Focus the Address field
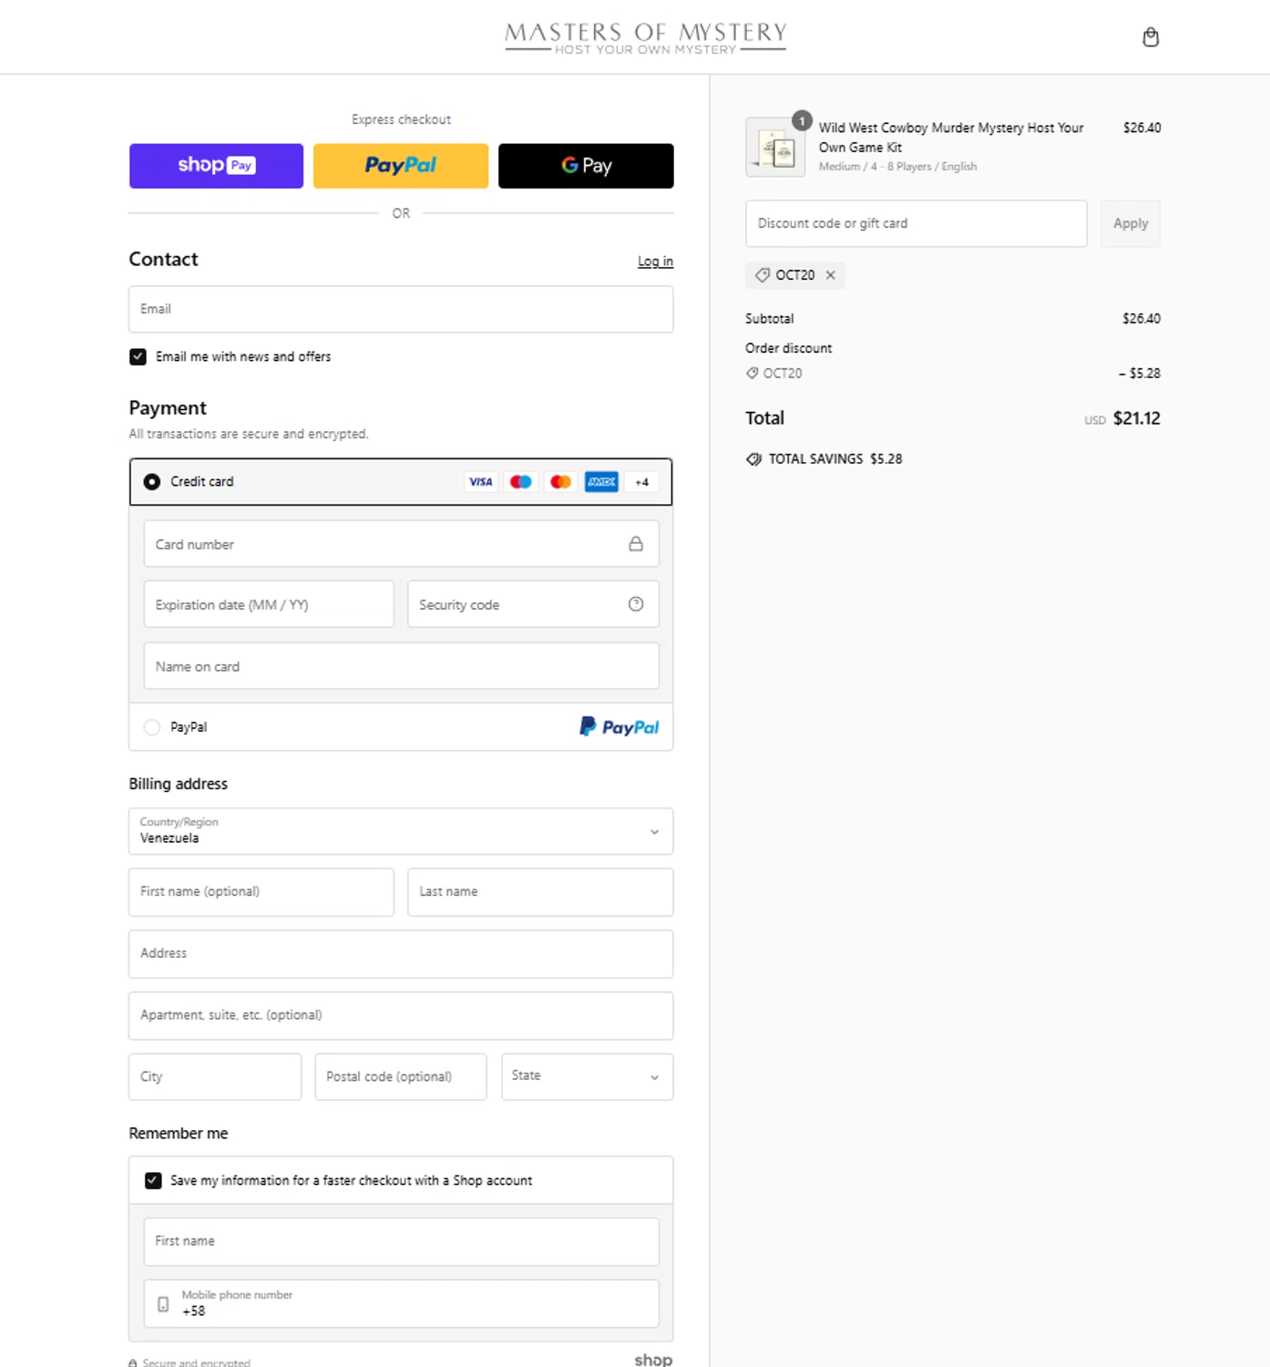This screenshot has width=1270, height=1367. (x=401, y=954)
